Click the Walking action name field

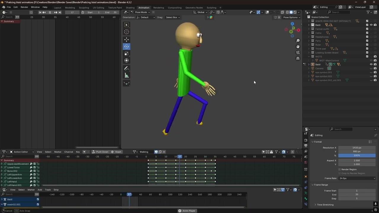click(146, 152)
